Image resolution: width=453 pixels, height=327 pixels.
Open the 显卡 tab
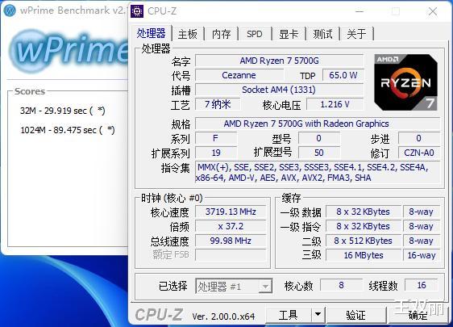coord(289,34)
